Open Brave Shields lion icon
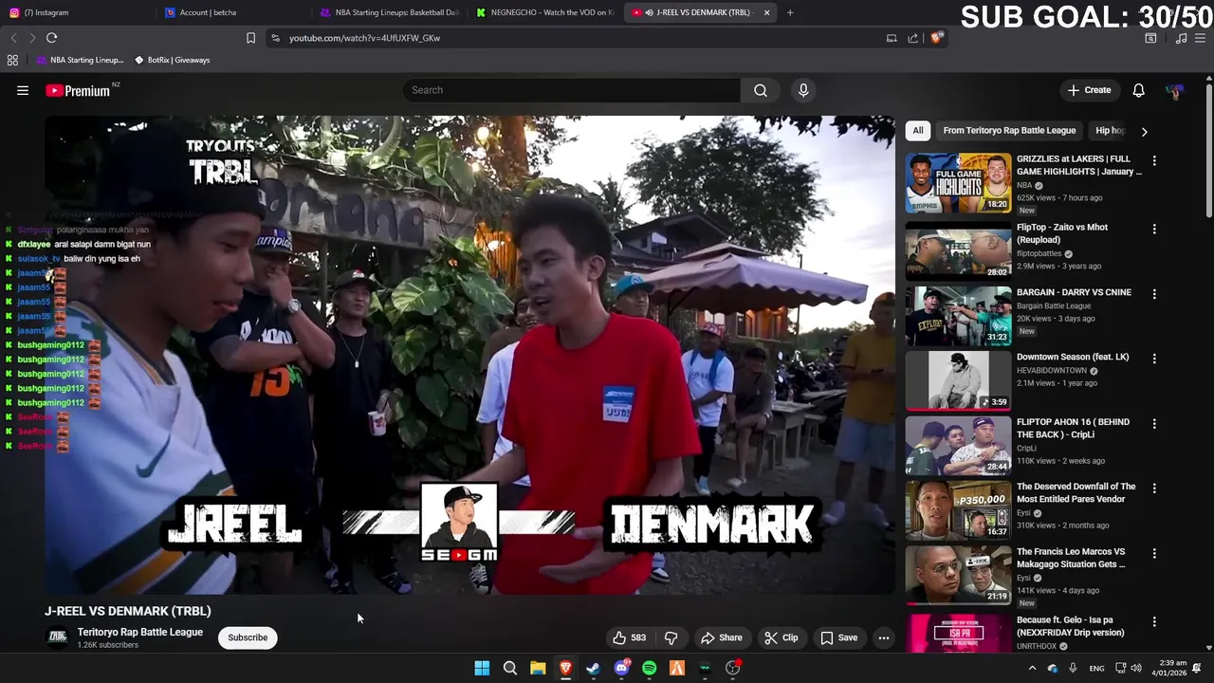Viewport: 1214px width, 683px height. (936, 38)
